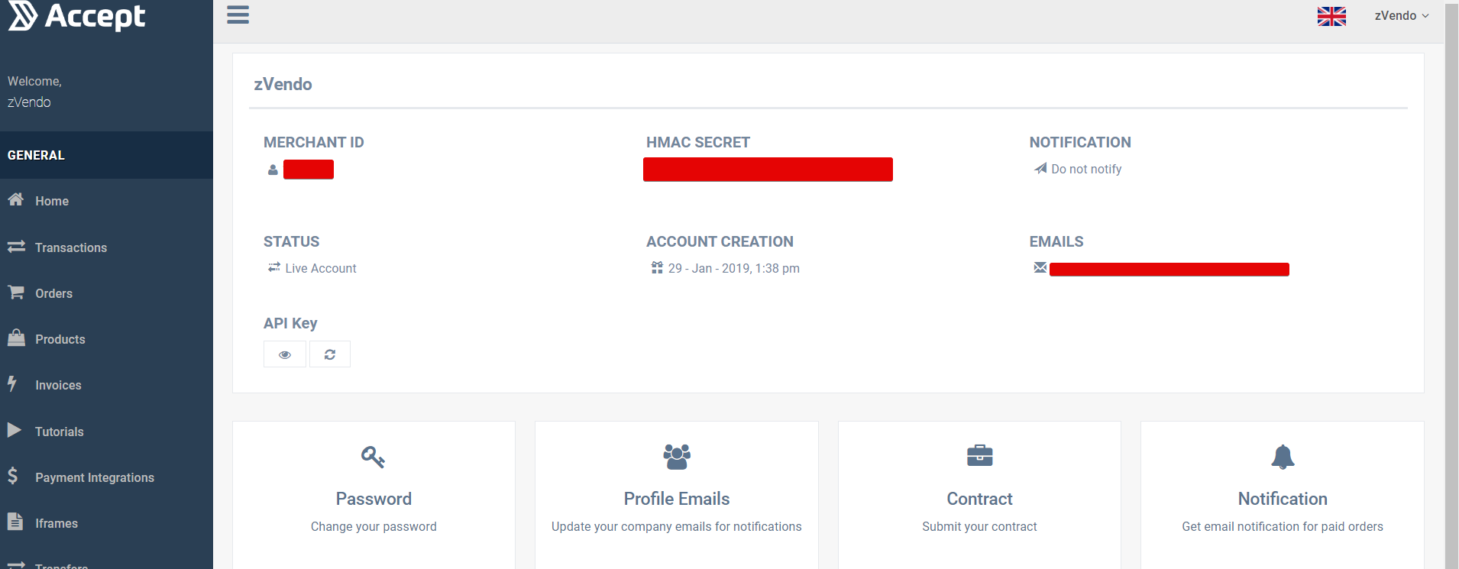The image size is (1459, 569).
Task: Select the 'Live Account' status text
Action: [x=321, y=268]
